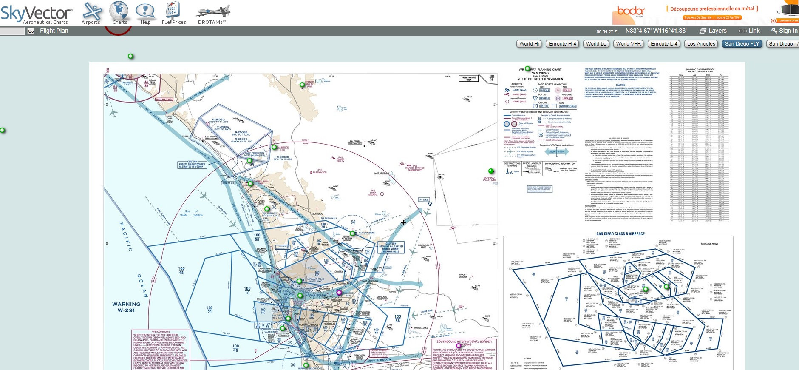Select the green marker on the VFR Flyway legend title

pyautogui.click(x=527, y=68)
